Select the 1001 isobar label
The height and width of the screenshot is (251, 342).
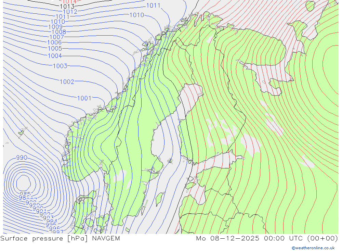[x=84, y=98]
